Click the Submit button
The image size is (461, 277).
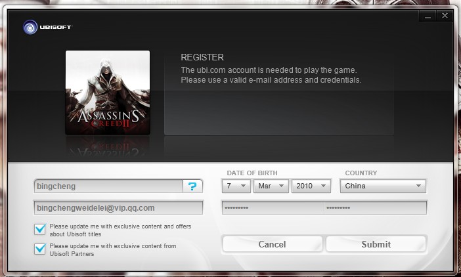pos(376,244)
